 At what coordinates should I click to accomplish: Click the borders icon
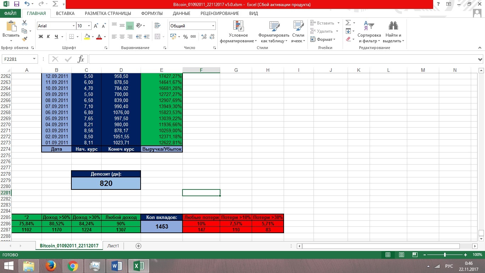click(x=71, y=37)
